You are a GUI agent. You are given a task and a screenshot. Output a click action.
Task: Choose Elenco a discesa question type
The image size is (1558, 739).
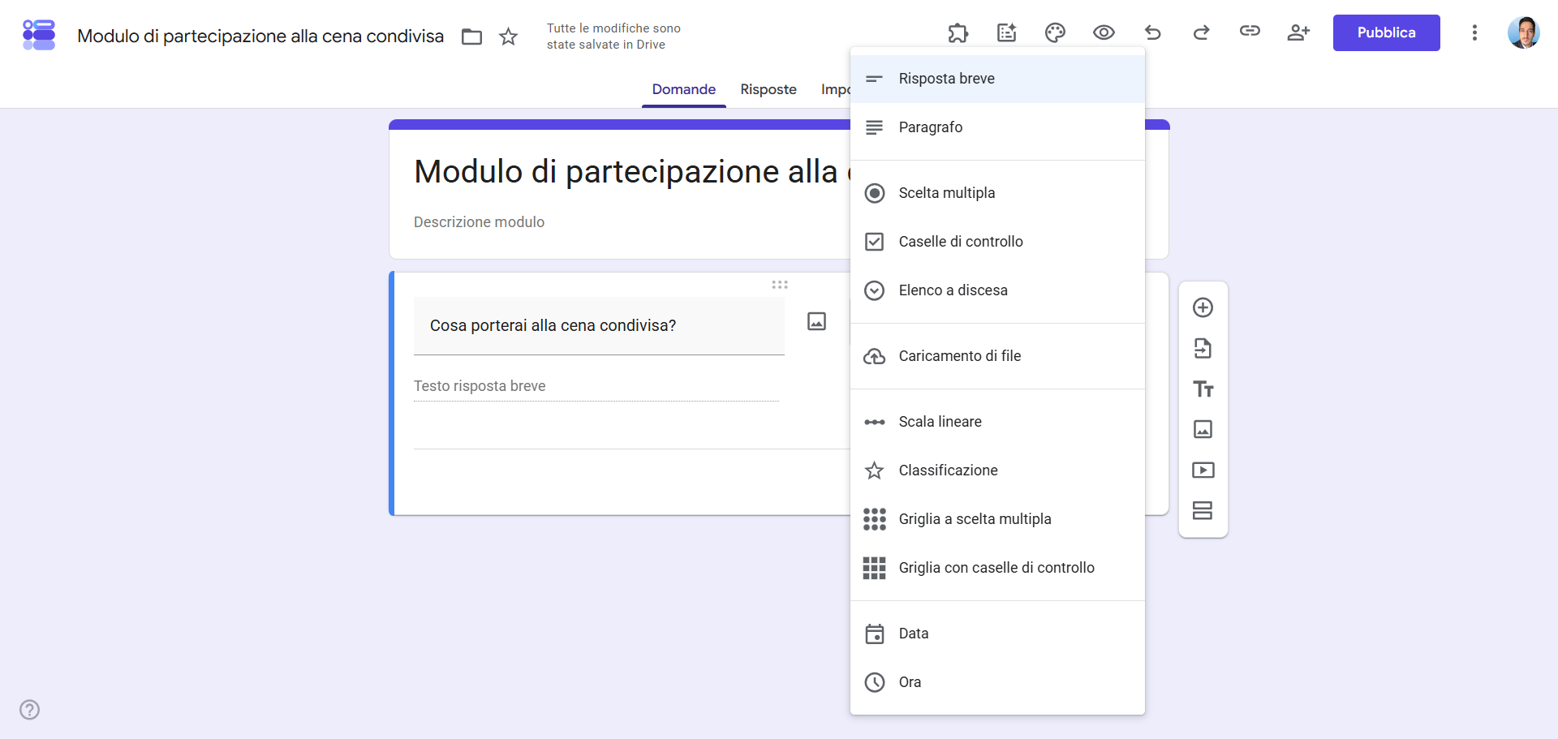pos(997,290)
